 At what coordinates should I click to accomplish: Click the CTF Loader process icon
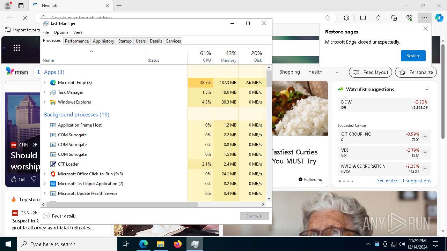[53, 164]
